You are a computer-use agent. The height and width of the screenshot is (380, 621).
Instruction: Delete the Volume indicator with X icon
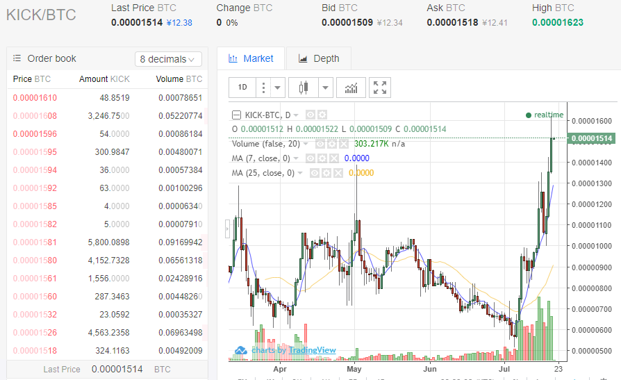(x=342, y=144)
